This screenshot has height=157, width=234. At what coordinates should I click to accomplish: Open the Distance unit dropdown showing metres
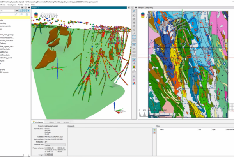[x=55, y=145]
